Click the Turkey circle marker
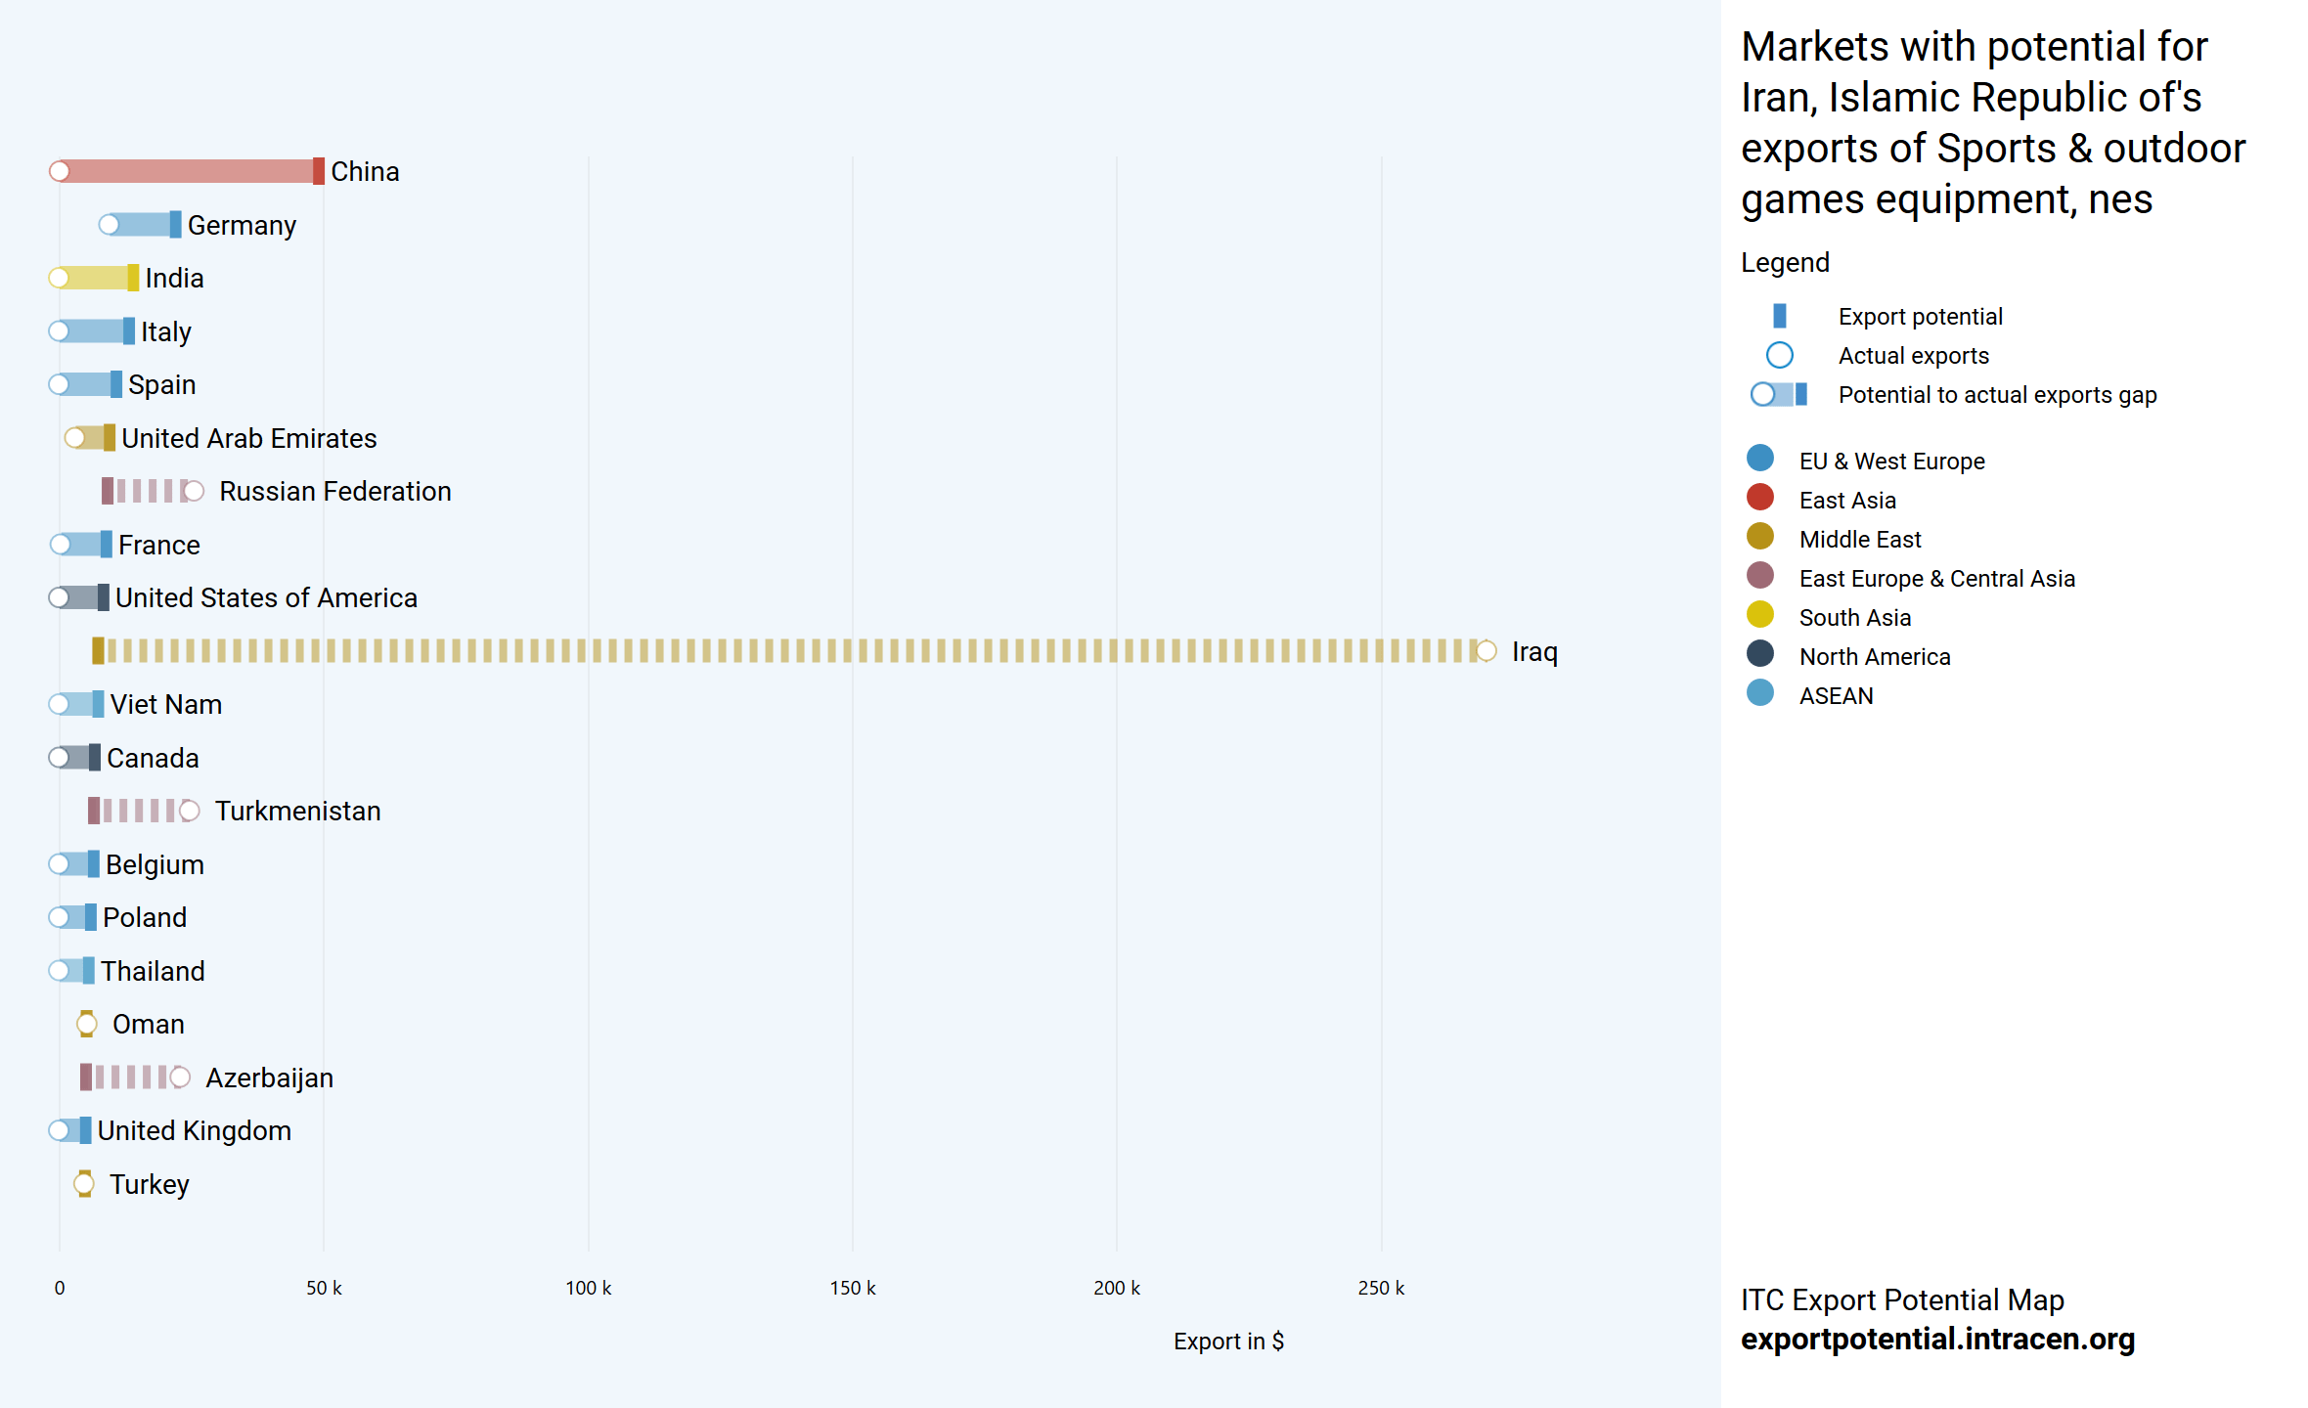2308x1408 pixels. [x=84, y=1184]
